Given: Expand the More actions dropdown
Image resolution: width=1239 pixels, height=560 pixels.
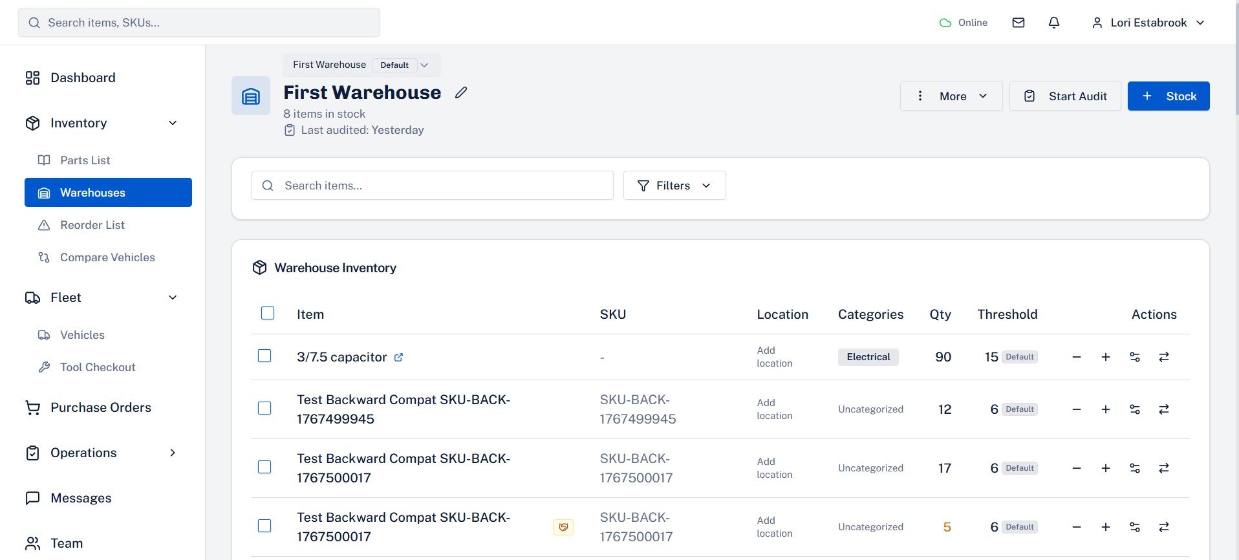Looking at the screenshot, I should (x=951, y=96).
